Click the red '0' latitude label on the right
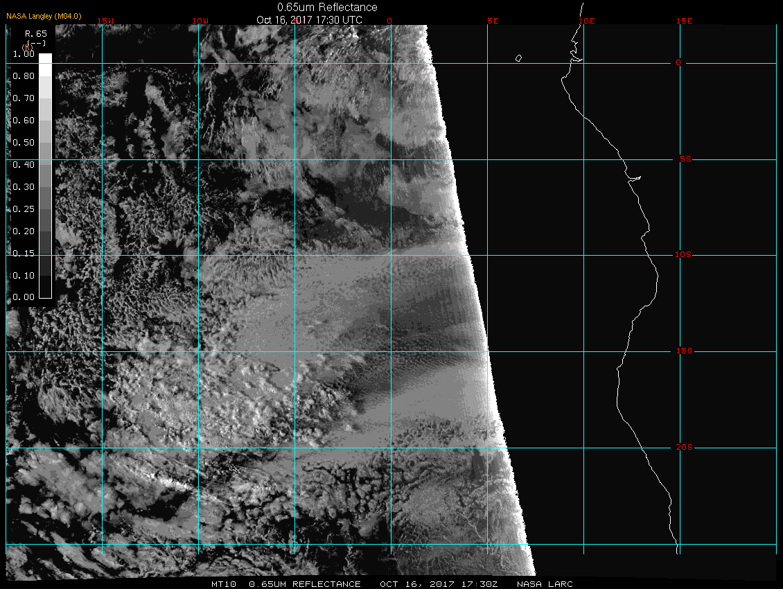This screenshot has height=589, width=783. pos(678,62)
